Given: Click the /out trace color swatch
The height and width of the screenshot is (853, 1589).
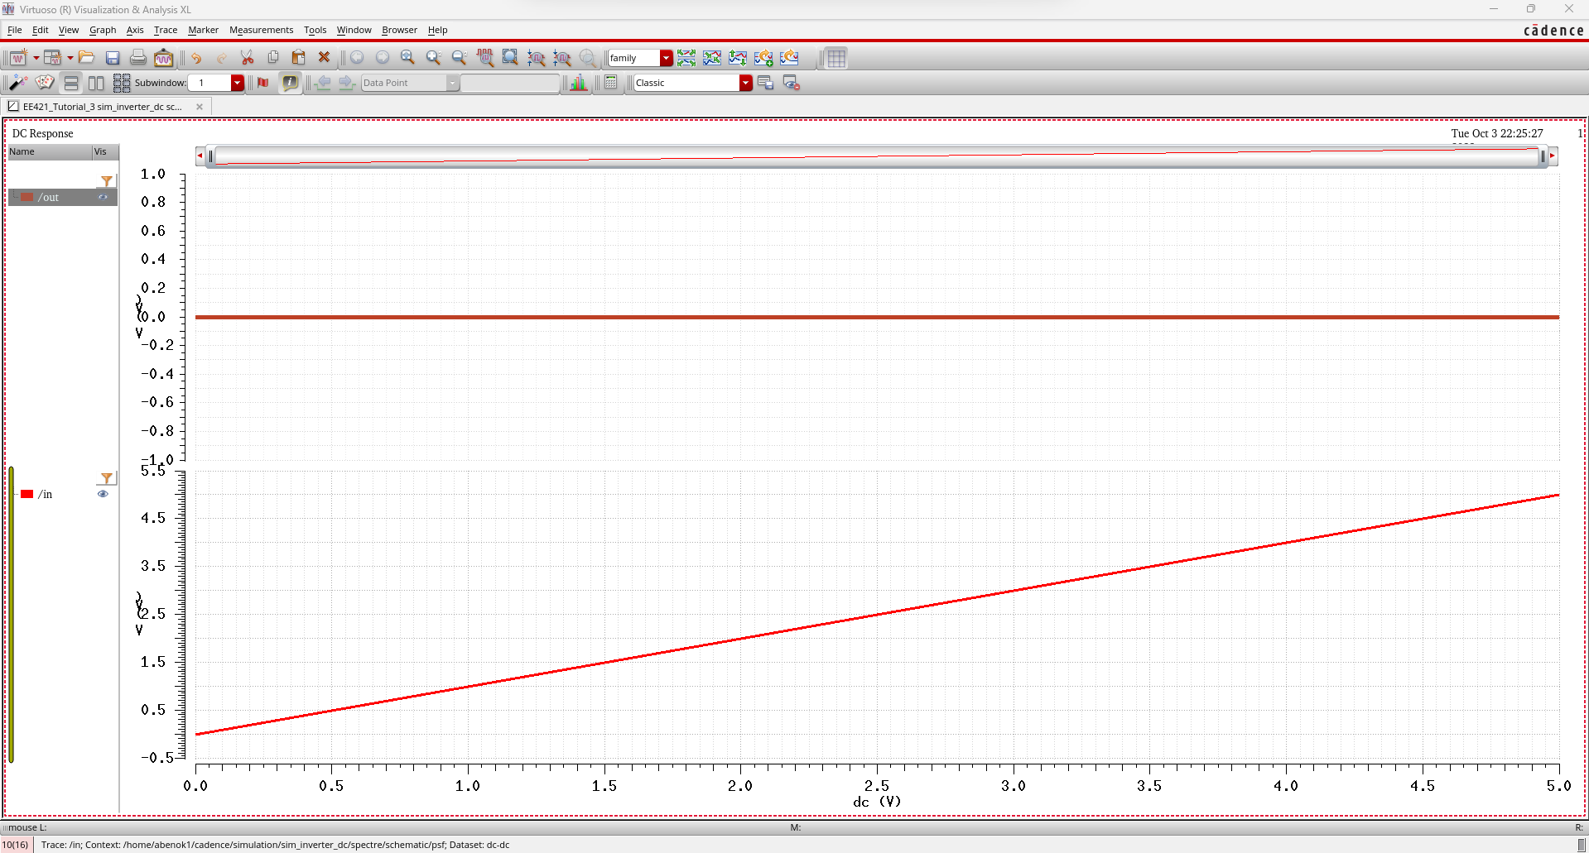Looking at the screenshot, I should point(26,197).
